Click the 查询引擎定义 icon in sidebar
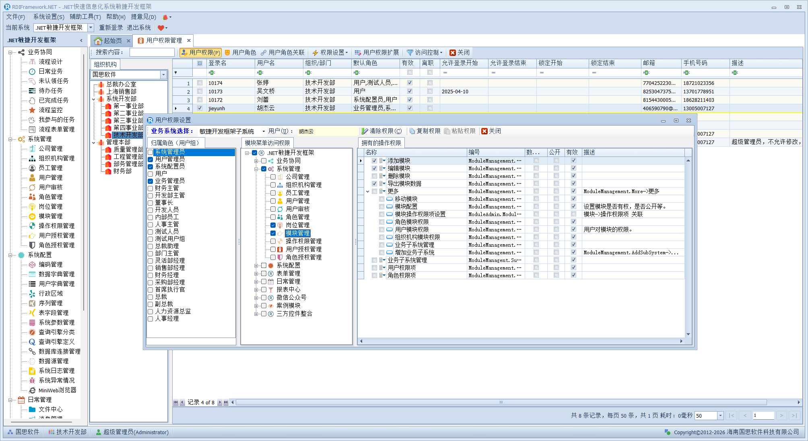The height and width of the screenshot is (441, 808). (32, 342)
